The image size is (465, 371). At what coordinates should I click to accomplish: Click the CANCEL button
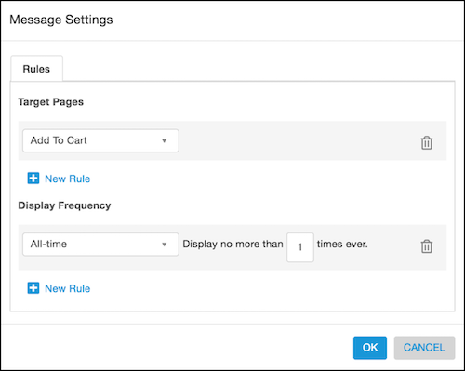coord(424,348)
